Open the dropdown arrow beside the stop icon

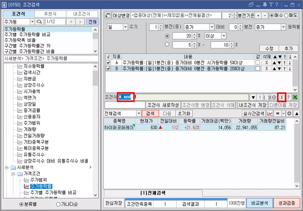(x=283, y=113)
